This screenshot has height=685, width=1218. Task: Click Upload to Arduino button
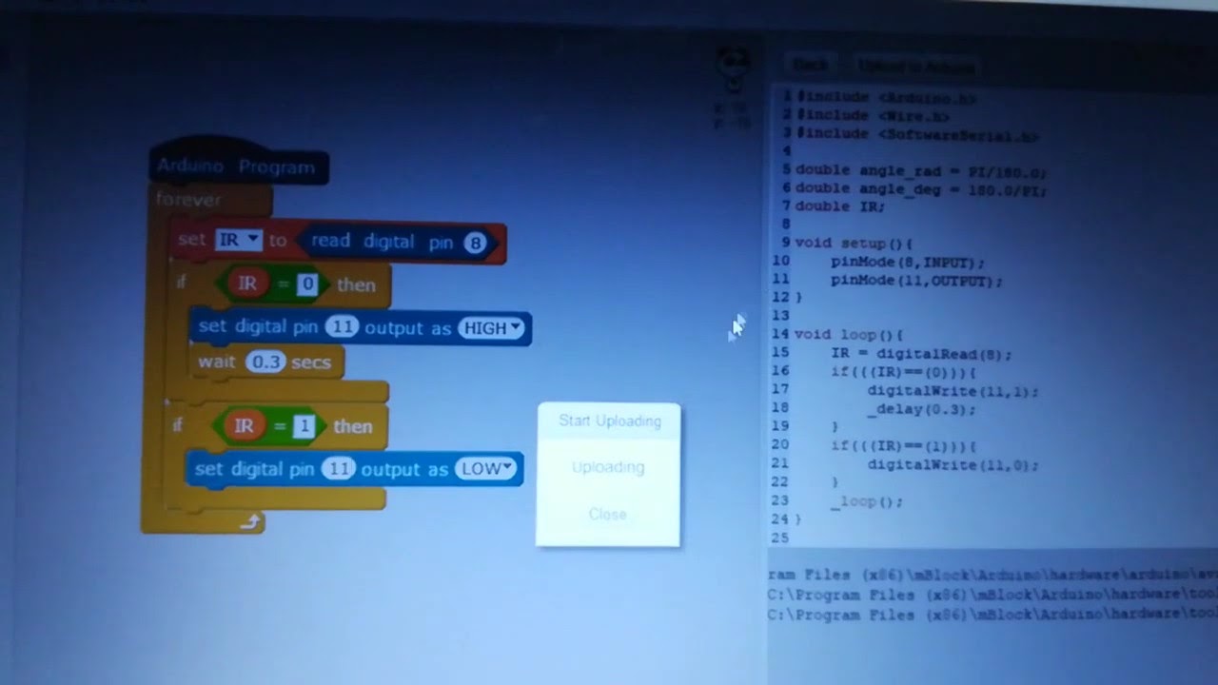click(x=916, y=67)
